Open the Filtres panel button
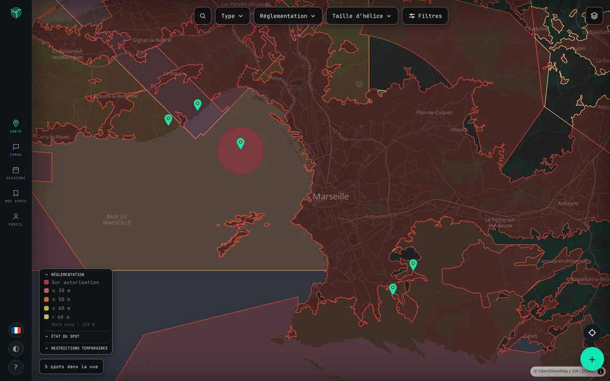The height and width of the screenshot is (381, 610). [x=425, y=16]
